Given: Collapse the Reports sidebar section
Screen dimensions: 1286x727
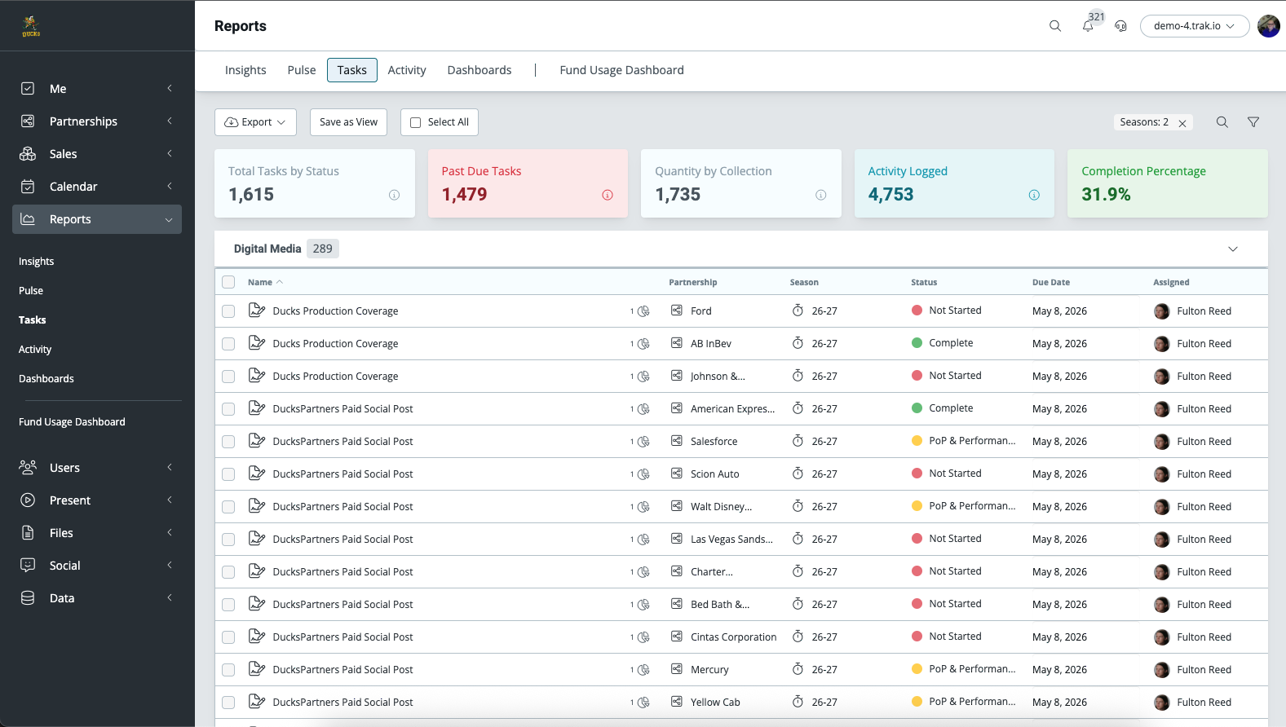Looking at the screenshot, I should [97, 219].
